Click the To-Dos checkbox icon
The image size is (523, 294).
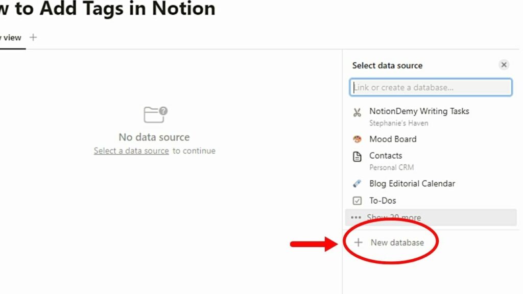pyautogui.click(x=356, y=201)
